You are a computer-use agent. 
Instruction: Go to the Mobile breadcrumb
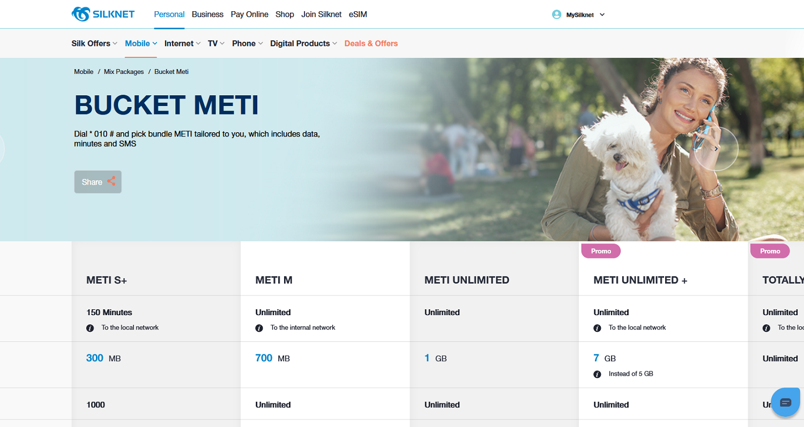coord(84,72)
